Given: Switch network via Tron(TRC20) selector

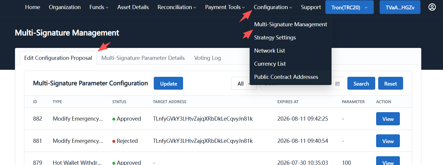Looking at the screenshot, I should click(x=349, y=7).
